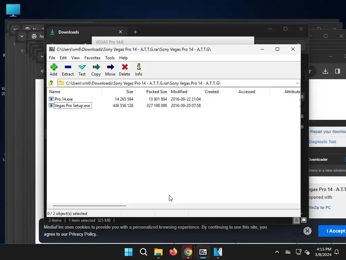This screenshot has height=260, width=346.
Task: Click the horizontal scrollbar in file list
Action: pyautogui.click(x=90, y=205)
